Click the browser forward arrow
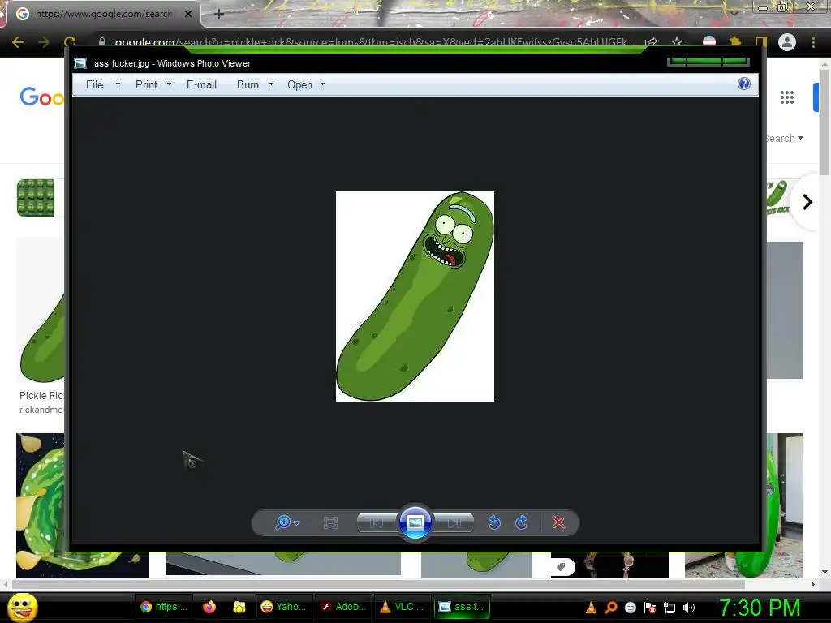The width and height of the screenshot is (831, 623). [x=44, y=42]
